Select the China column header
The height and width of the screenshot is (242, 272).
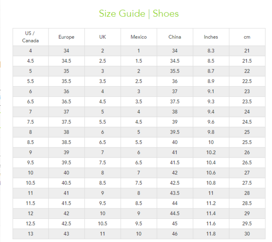(175, 37)
